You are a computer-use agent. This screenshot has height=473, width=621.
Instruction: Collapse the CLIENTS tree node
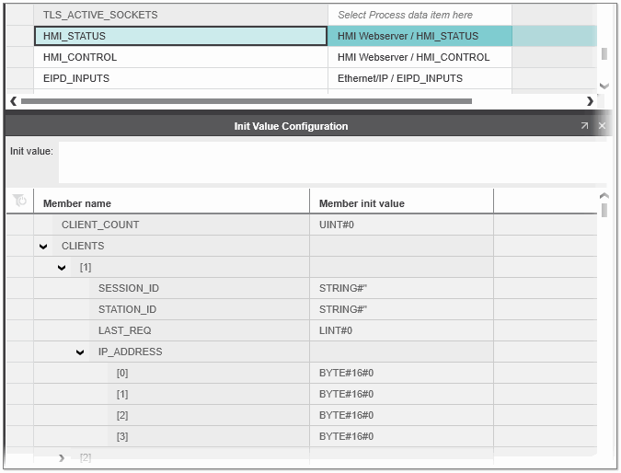pyautogui.click(x=43, y=247)
